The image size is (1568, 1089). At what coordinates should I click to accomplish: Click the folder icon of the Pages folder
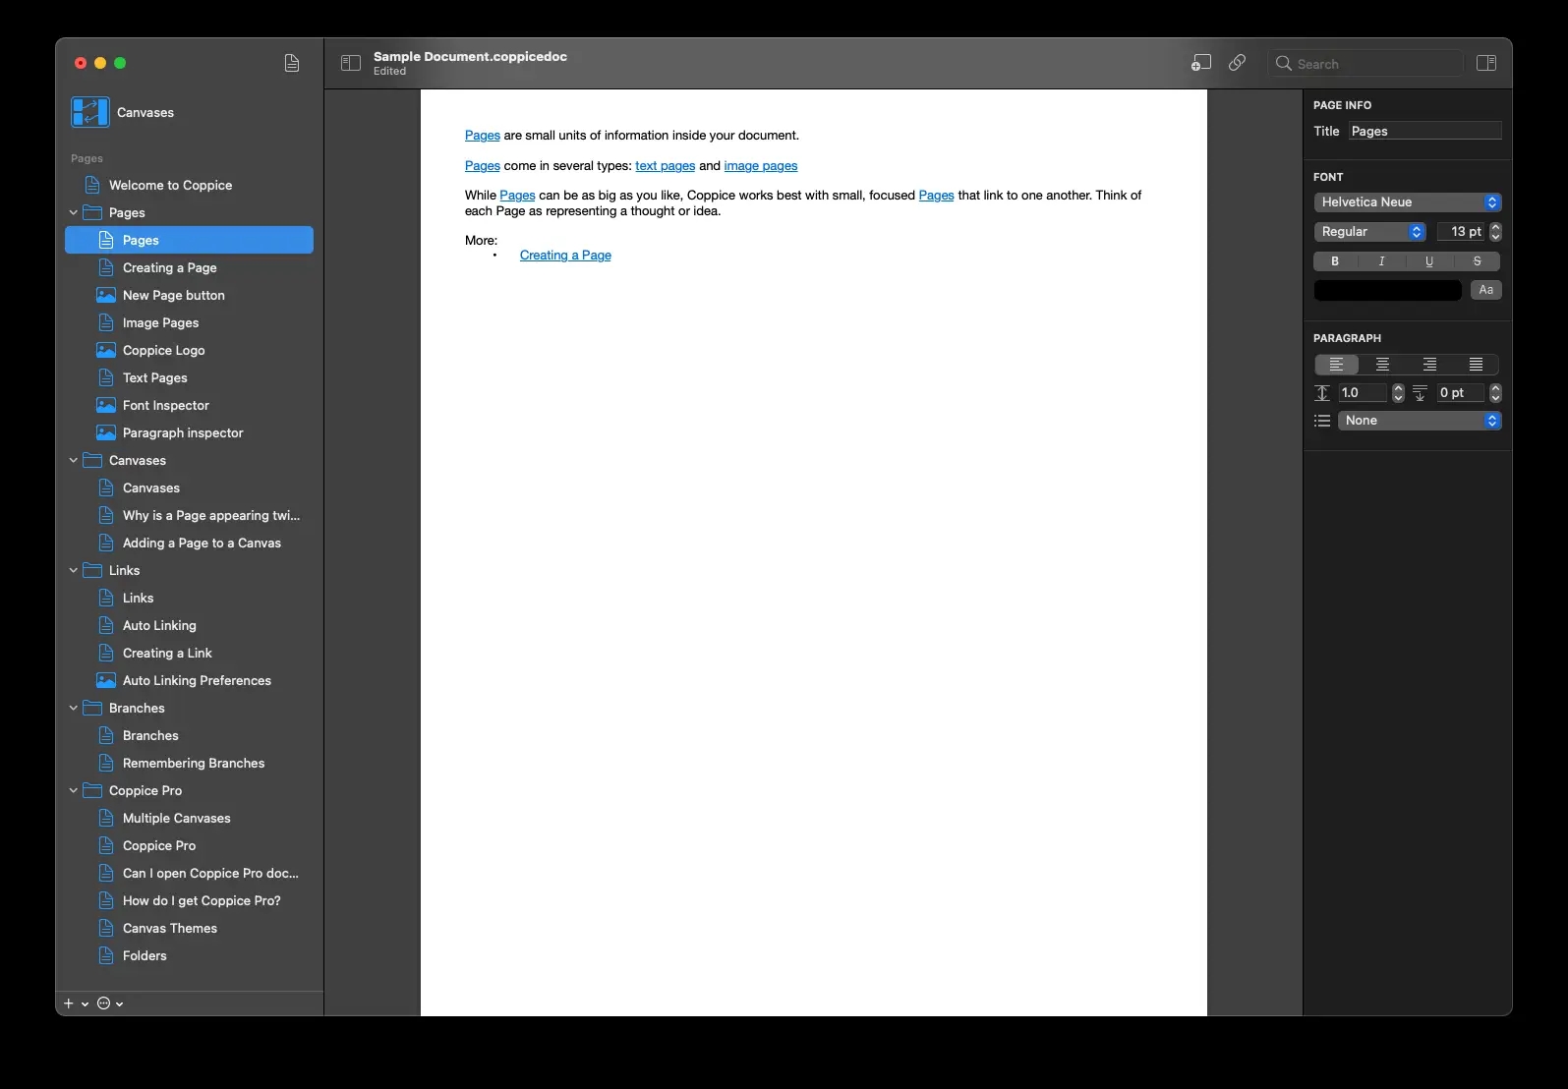point(92,212)
